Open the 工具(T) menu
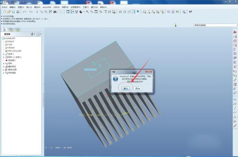Image resolution: width=238 pixels, height=157 pixels. click(x=86, y=7)
